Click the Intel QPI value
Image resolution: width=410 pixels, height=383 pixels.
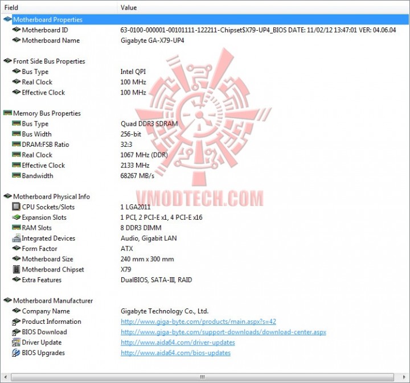click(133, 72)
